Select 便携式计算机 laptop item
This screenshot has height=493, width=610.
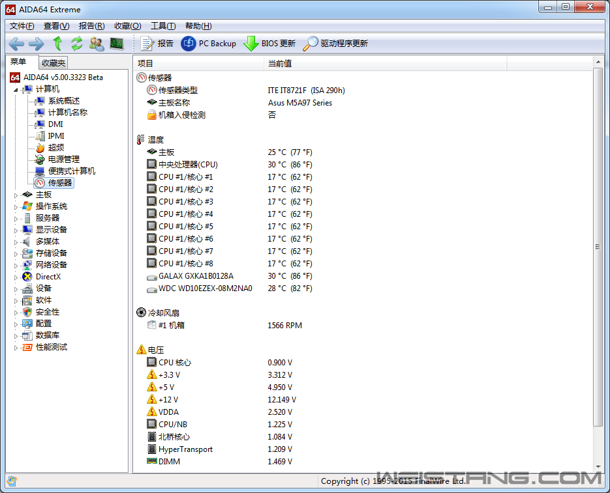pyautogui.click(x=72, y=171)
